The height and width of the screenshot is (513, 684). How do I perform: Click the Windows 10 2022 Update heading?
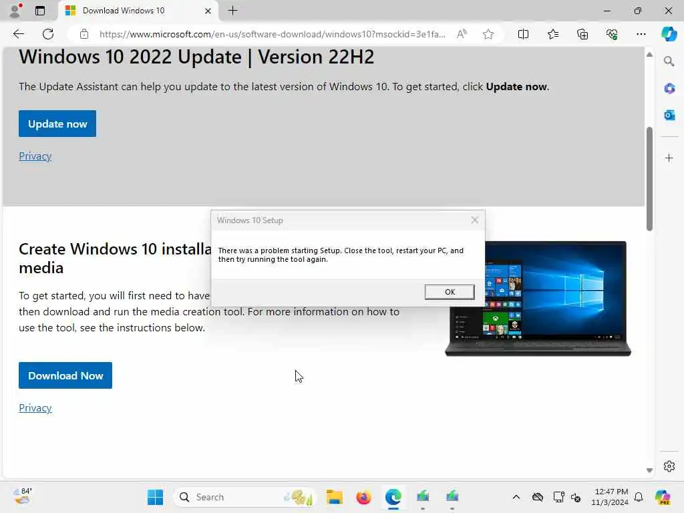pyautogui.click(x=196, y=57)
